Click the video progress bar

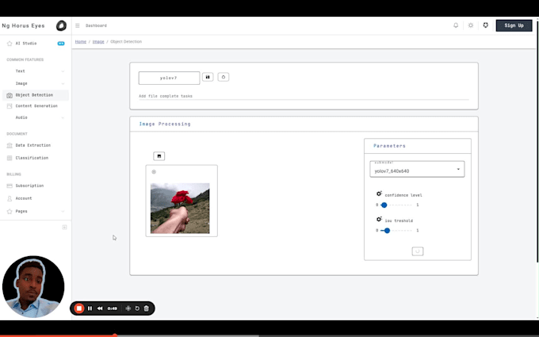[269, 335]
